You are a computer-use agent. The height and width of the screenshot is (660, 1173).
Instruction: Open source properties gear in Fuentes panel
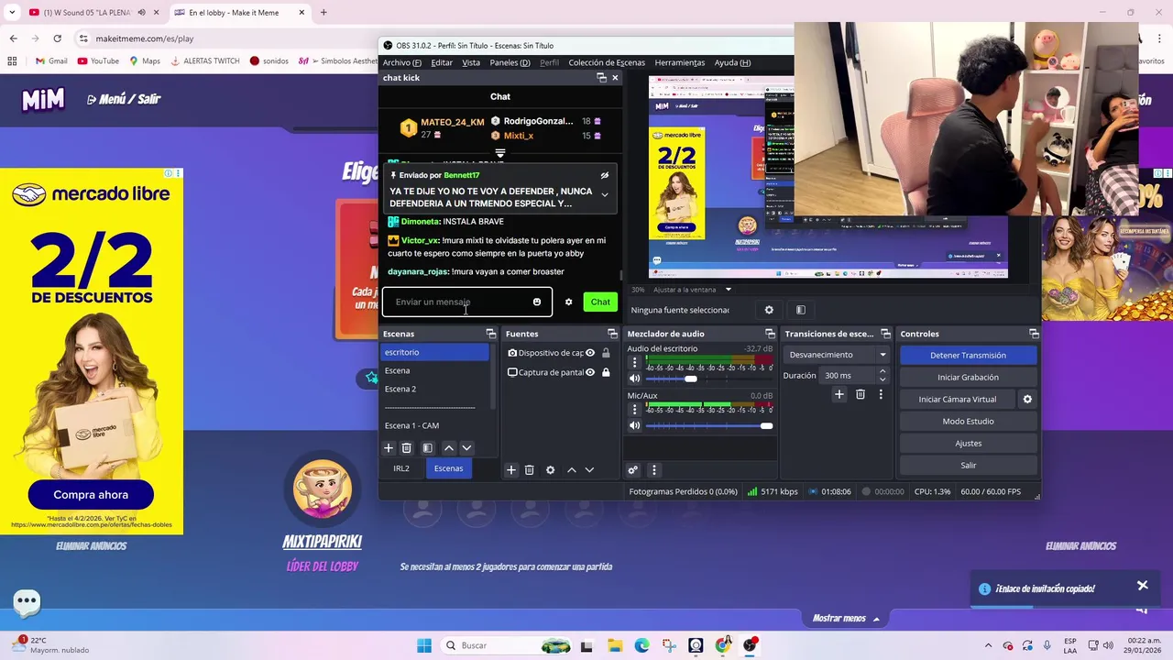[x=550, y=470]
